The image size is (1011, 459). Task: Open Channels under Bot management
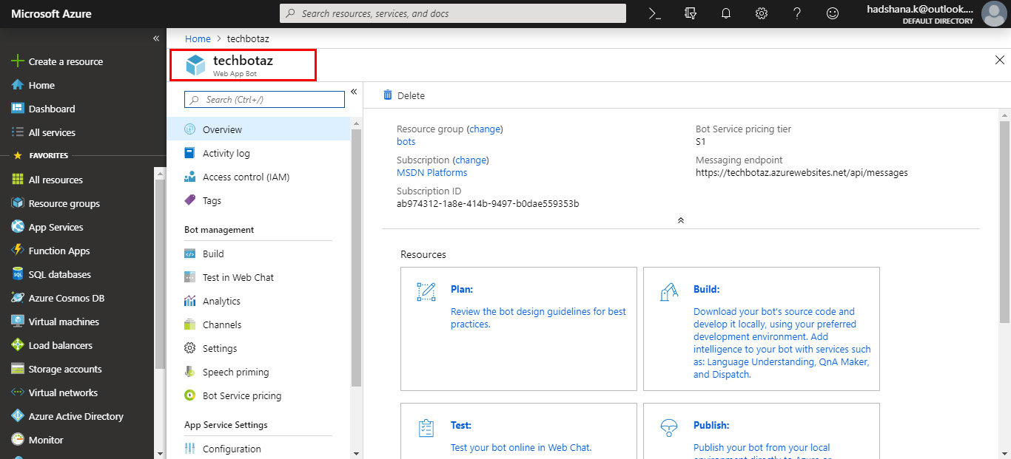258,324
